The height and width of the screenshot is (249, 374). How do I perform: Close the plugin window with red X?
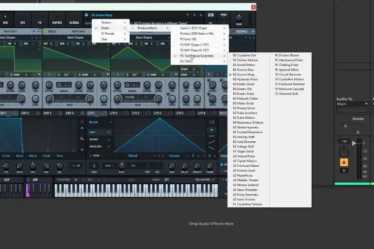[x=253, y=7]
